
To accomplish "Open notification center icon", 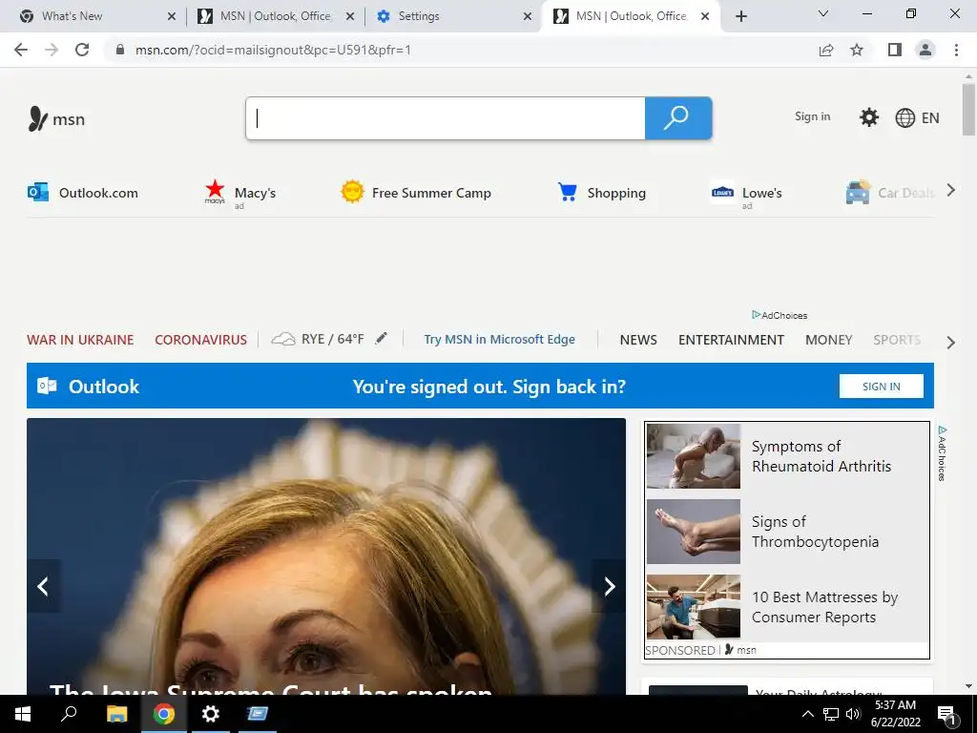I will click(x=946, y=715).
